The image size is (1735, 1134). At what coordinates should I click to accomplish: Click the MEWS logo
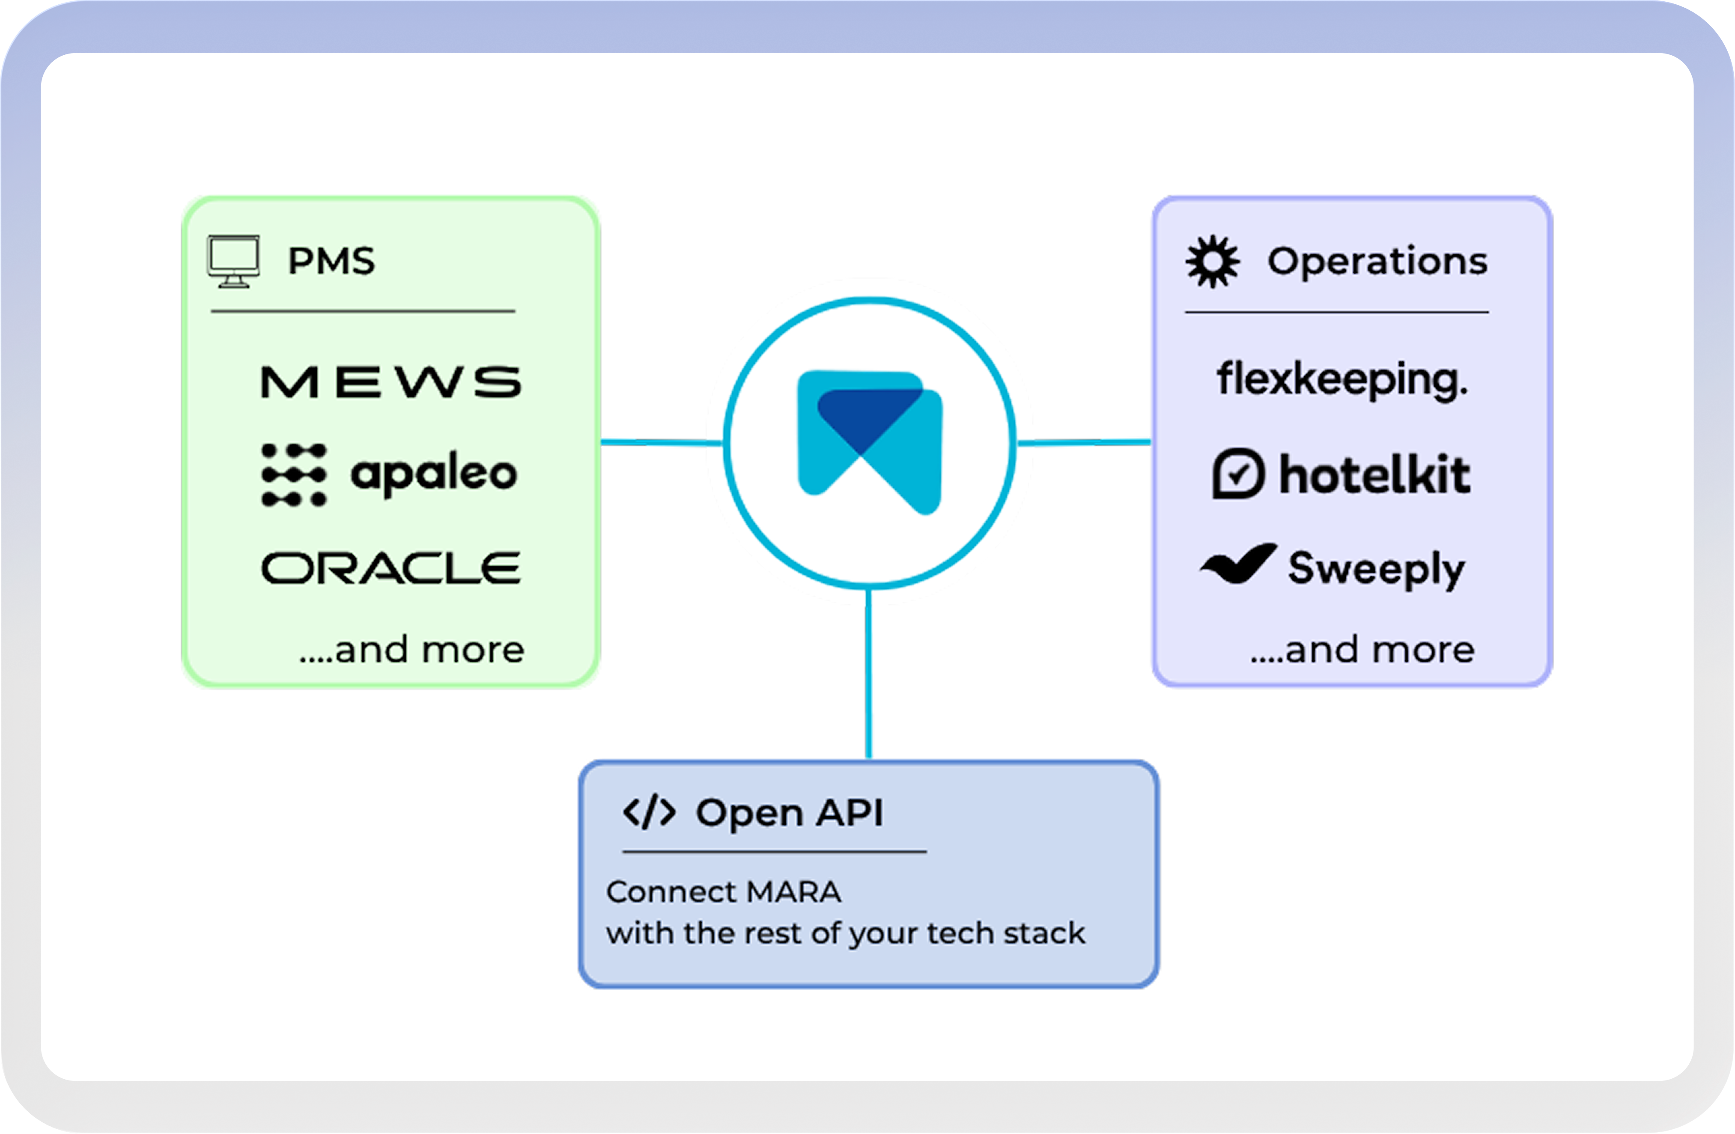coord(391,382)
